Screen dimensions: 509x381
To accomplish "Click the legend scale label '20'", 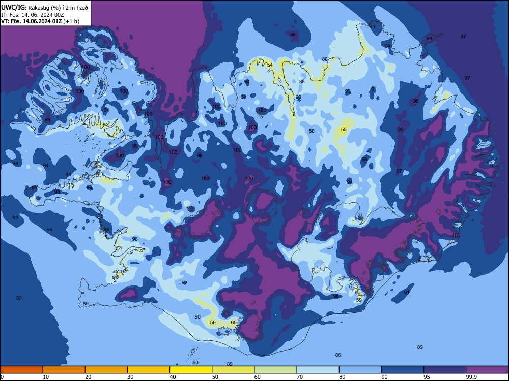I will [x=88, y=377].
